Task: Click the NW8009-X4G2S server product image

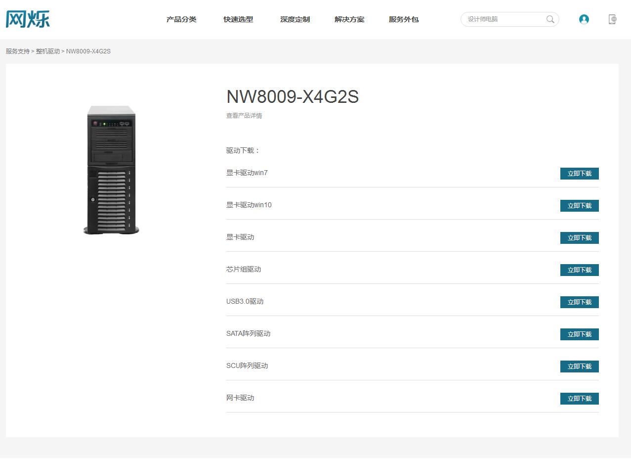Action: (111, 170)
